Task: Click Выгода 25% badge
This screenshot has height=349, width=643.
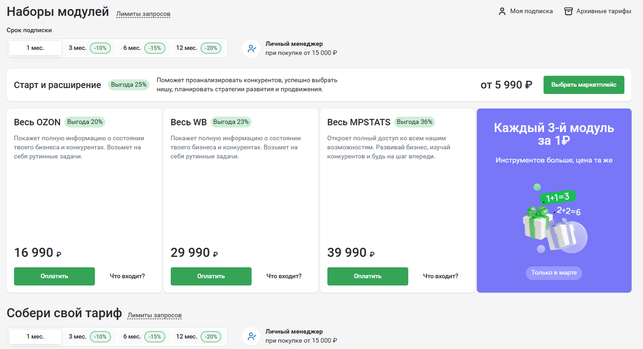Action: (x=129, y=85)
